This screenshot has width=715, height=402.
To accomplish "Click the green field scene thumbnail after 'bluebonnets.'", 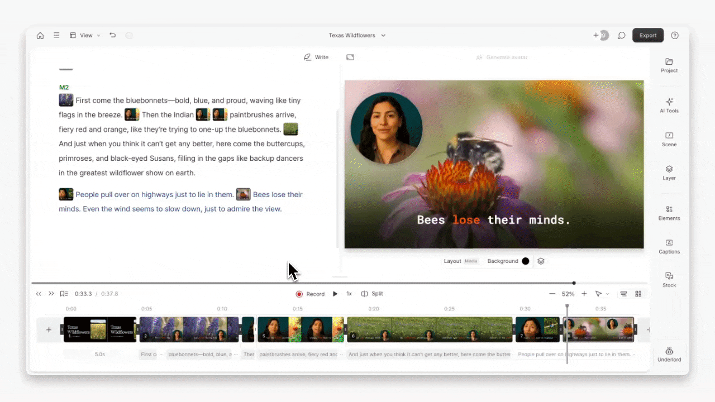I will pyautogui.click(x=290, y=129).
